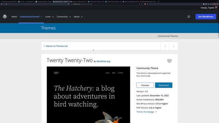Click the 'Version: 1.3' text

142,92
